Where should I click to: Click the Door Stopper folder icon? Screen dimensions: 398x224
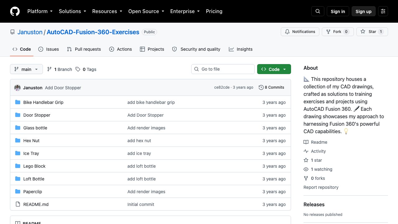[x=18, y=115]
